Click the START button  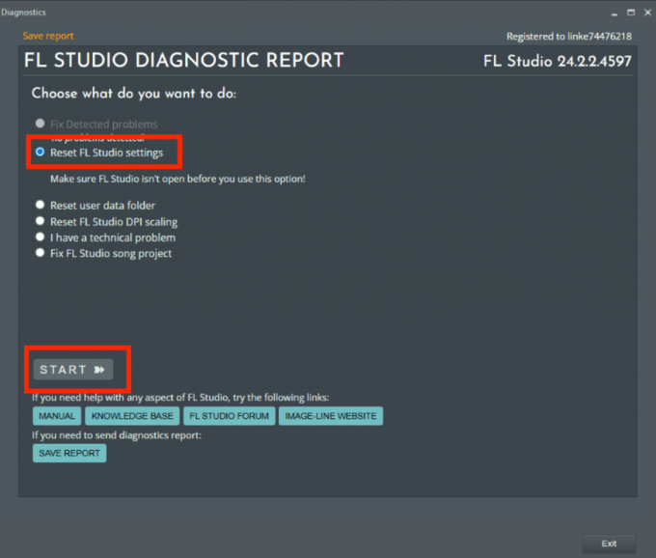(73, 370)
